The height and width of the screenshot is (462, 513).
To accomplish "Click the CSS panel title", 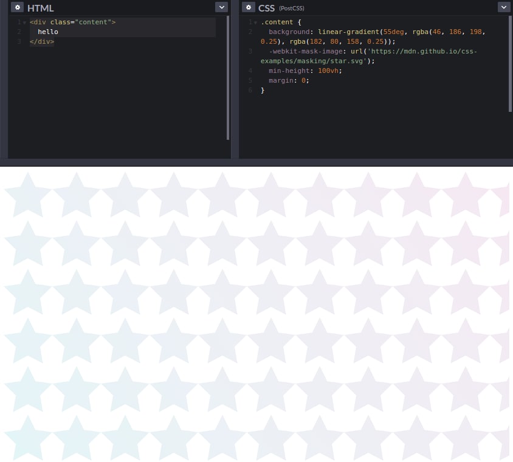I will pyautogui.click(x=266, y=8).
